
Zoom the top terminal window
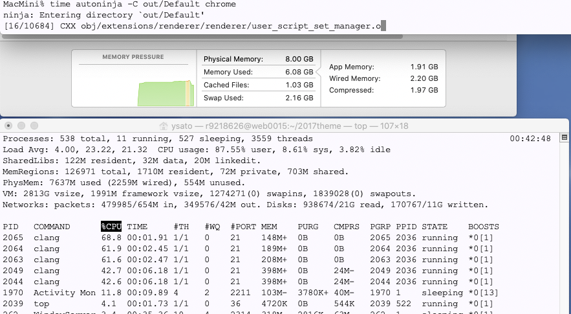36,126
